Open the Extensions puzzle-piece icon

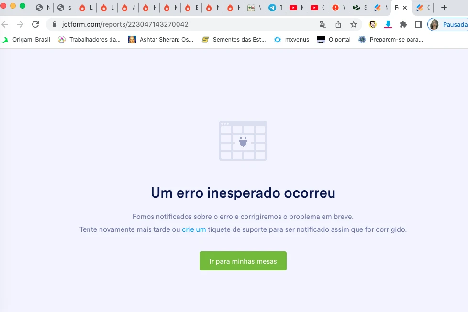pos(403,24)
